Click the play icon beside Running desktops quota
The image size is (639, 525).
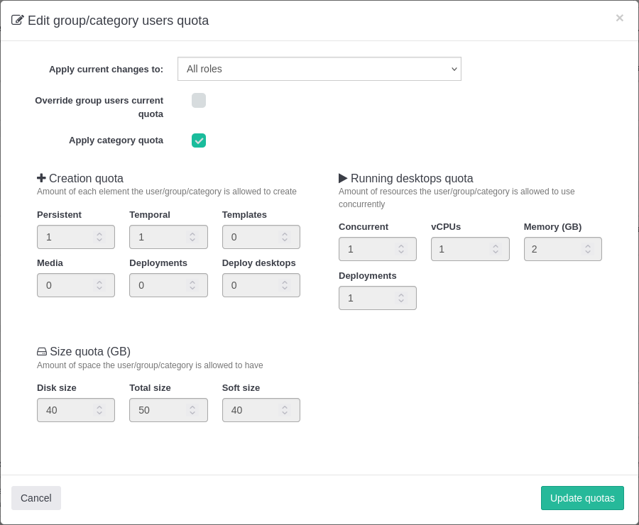(x=343, y=178)
